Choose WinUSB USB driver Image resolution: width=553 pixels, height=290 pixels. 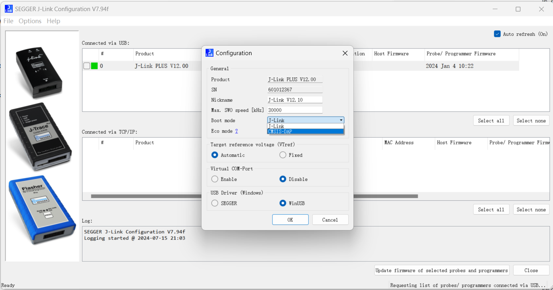tap(283, 203)
